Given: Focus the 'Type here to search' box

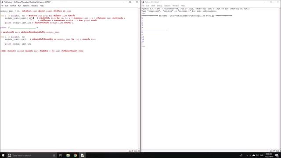Looking at the screenshot, I should click(32, 155).
